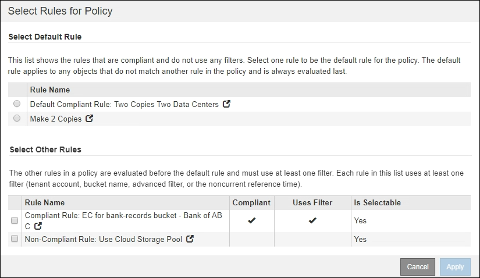
Task: Enable Non-Compliant Rule Cloud Storage Pool checkbox
Action: coord(15,239)
